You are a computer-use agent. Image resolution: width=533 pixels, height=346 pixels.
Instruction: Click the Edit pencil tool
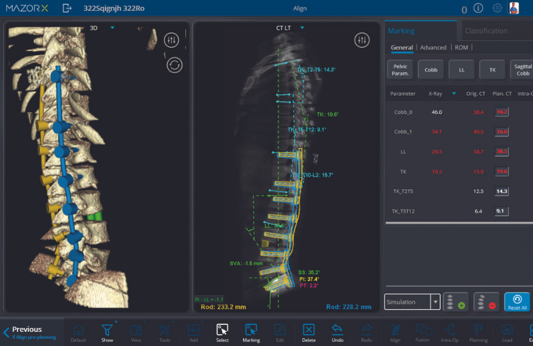point(280,332)
